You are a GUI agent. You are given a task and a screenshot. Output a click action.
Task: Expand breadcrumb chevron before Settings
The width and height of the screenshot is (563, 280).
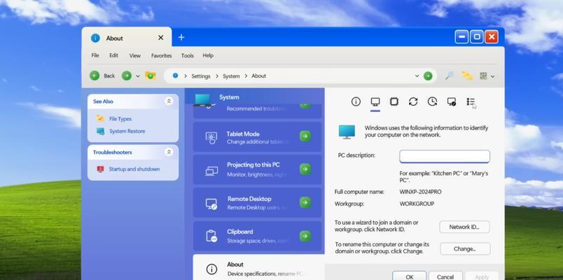186,76
